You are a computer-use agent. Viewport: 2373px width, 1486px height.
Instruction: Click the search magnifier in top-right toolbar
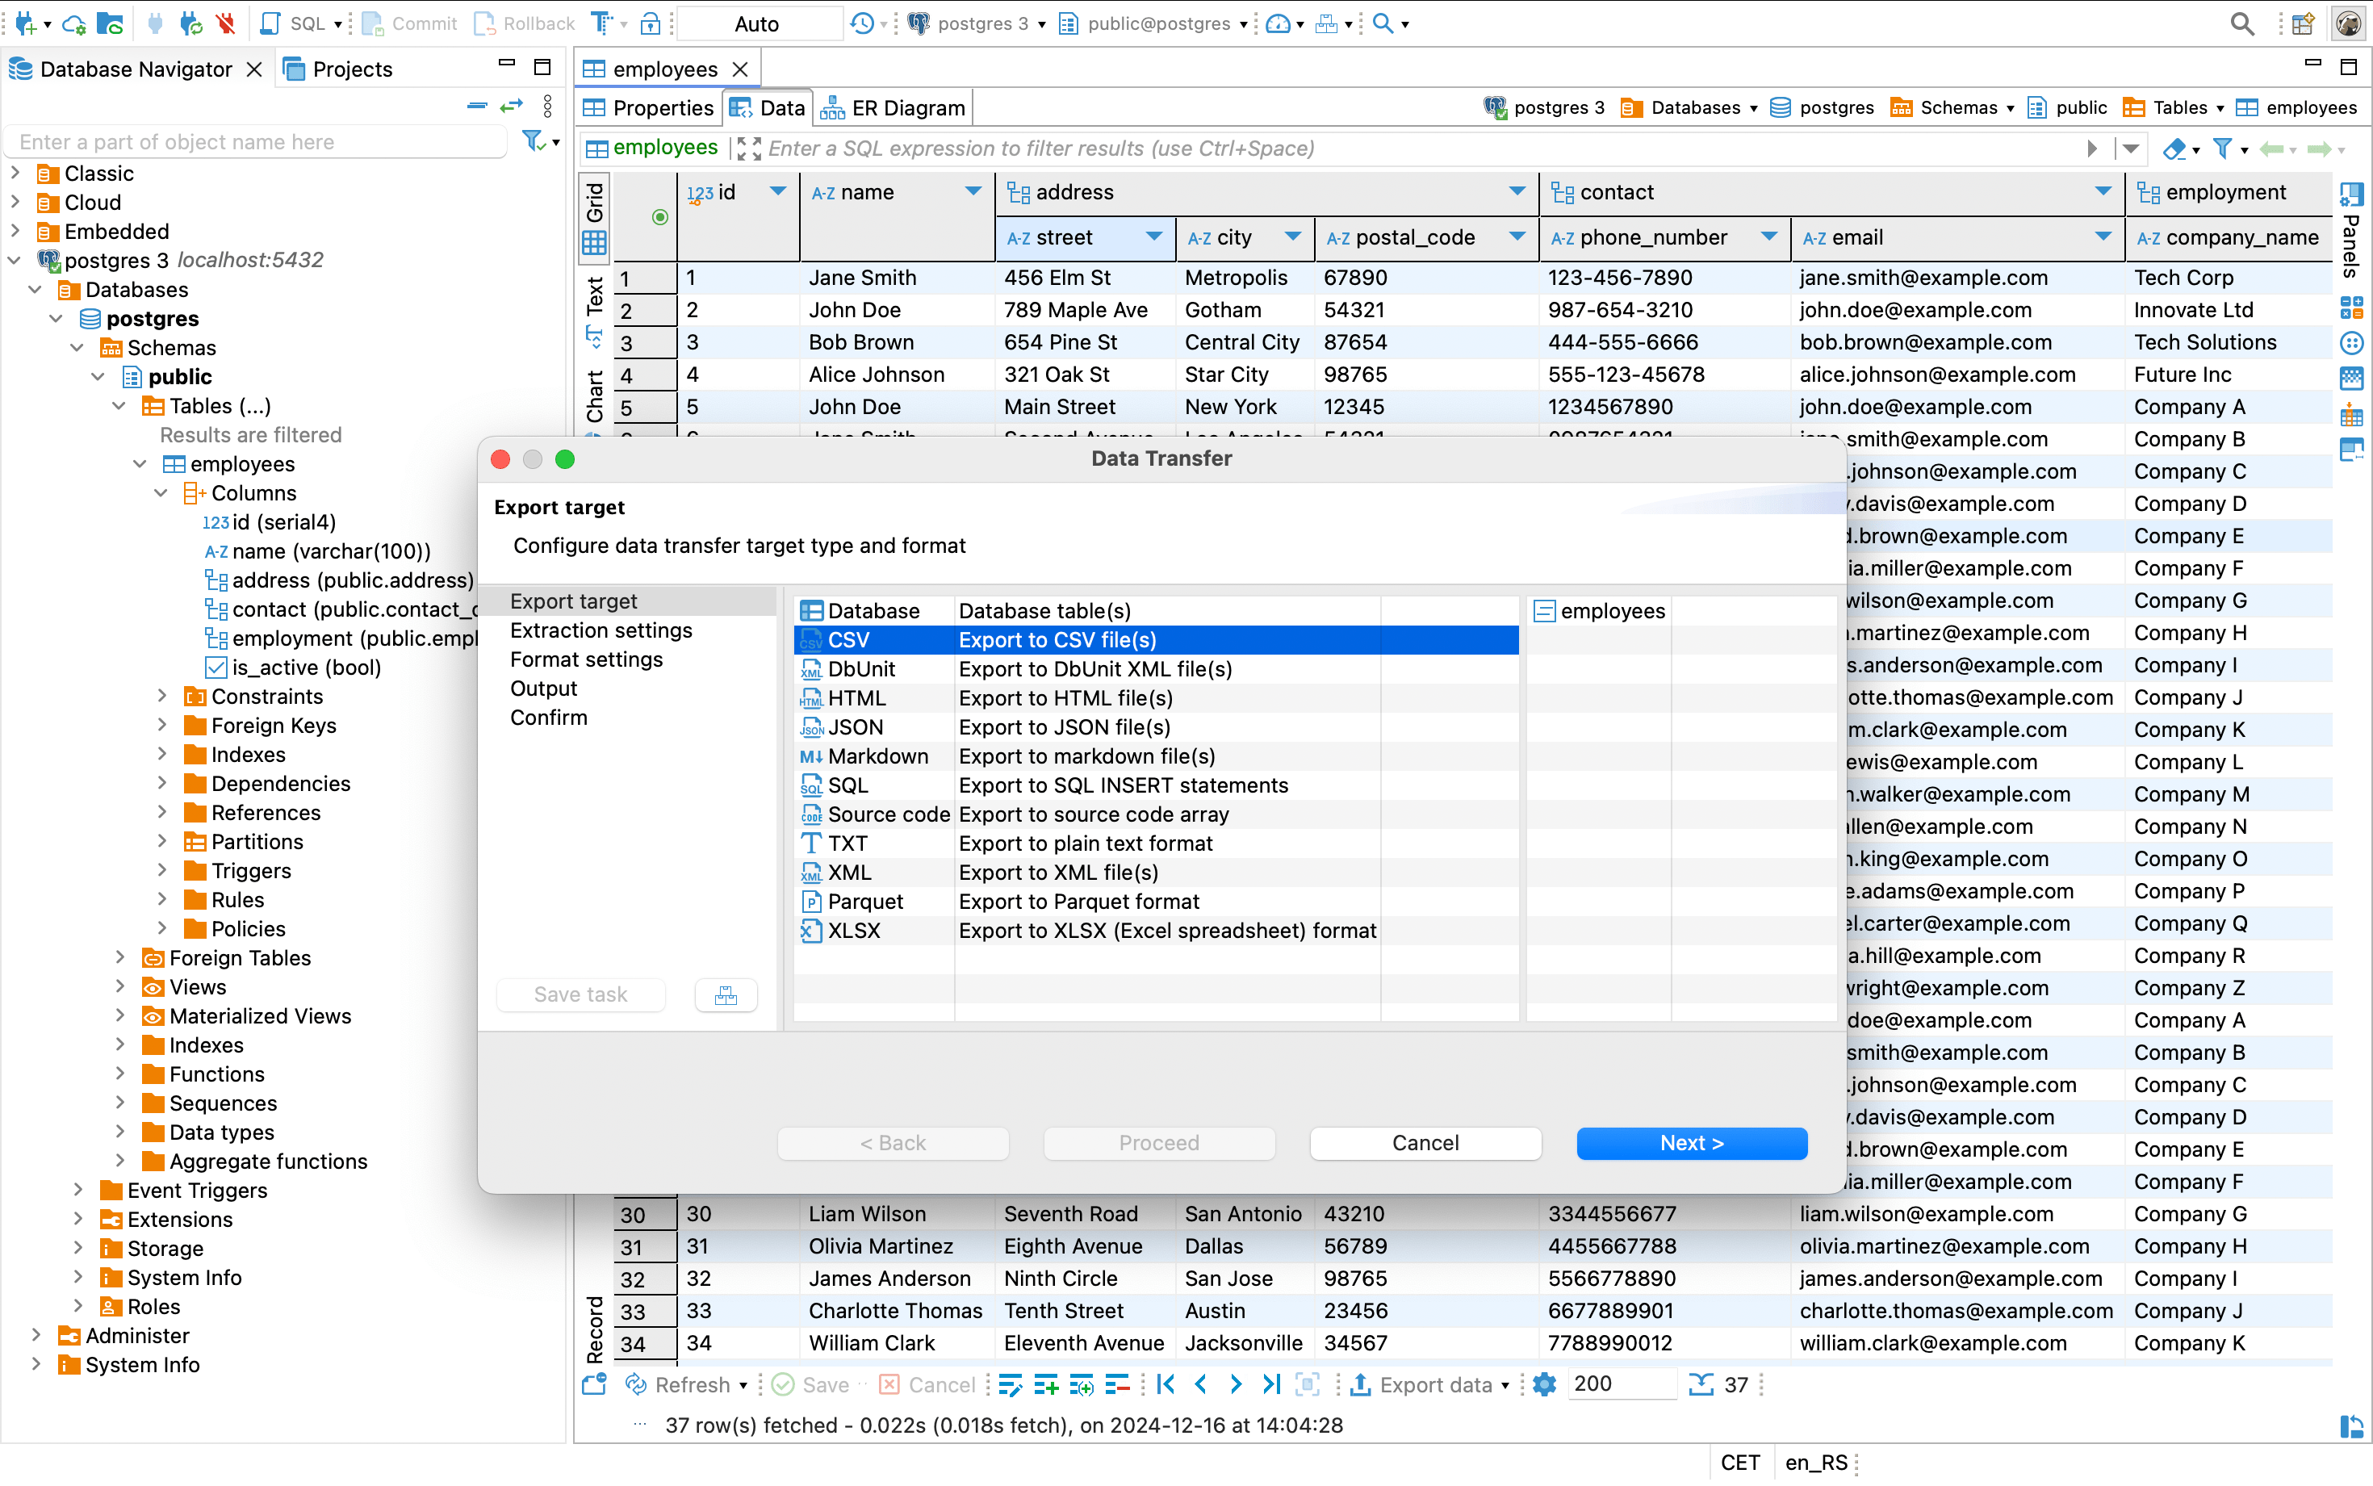click(2241, 23)
